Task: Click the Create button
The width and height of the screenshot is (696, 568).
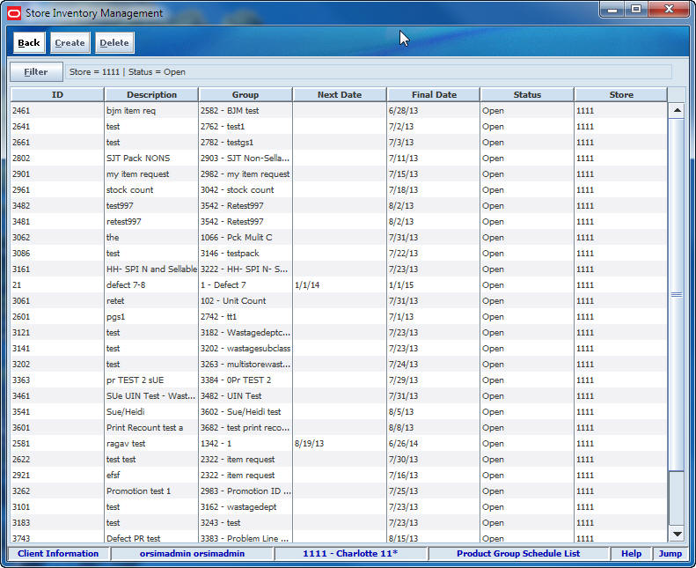Action: click(70, 42)
